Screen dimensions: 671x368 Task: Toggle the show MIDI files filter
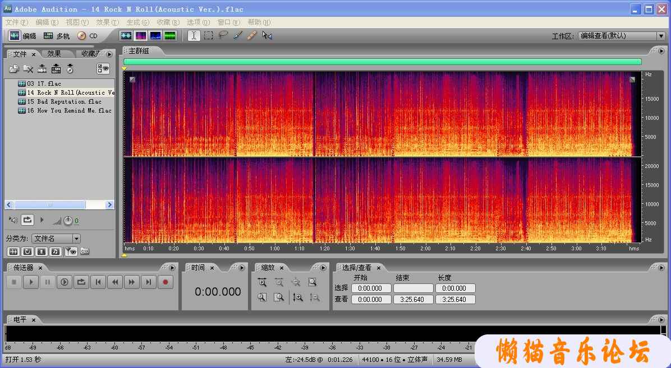[55, 251]
